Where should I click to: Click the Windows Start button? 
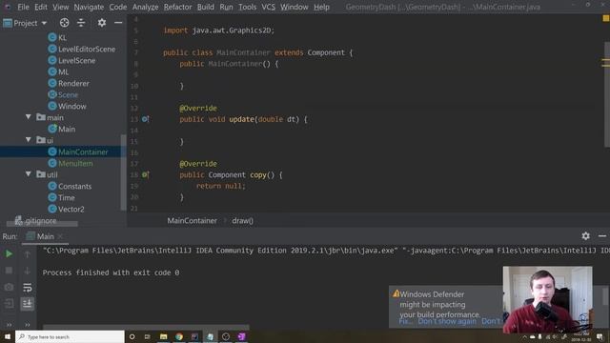click(x=8, y=336)
